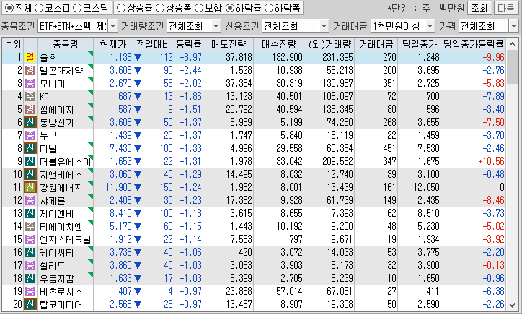Click the down-arrow icon in 모나미 row
This screenshot has height=314, width=522.
(x=138, y=84)
